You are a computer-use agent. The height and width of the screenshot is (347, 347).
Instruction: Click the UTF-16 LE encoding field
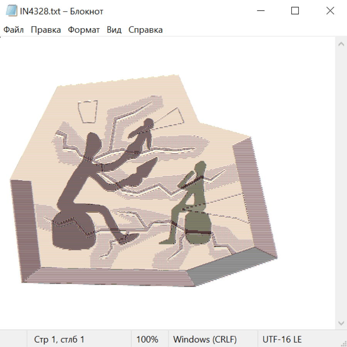coord(282,339)
